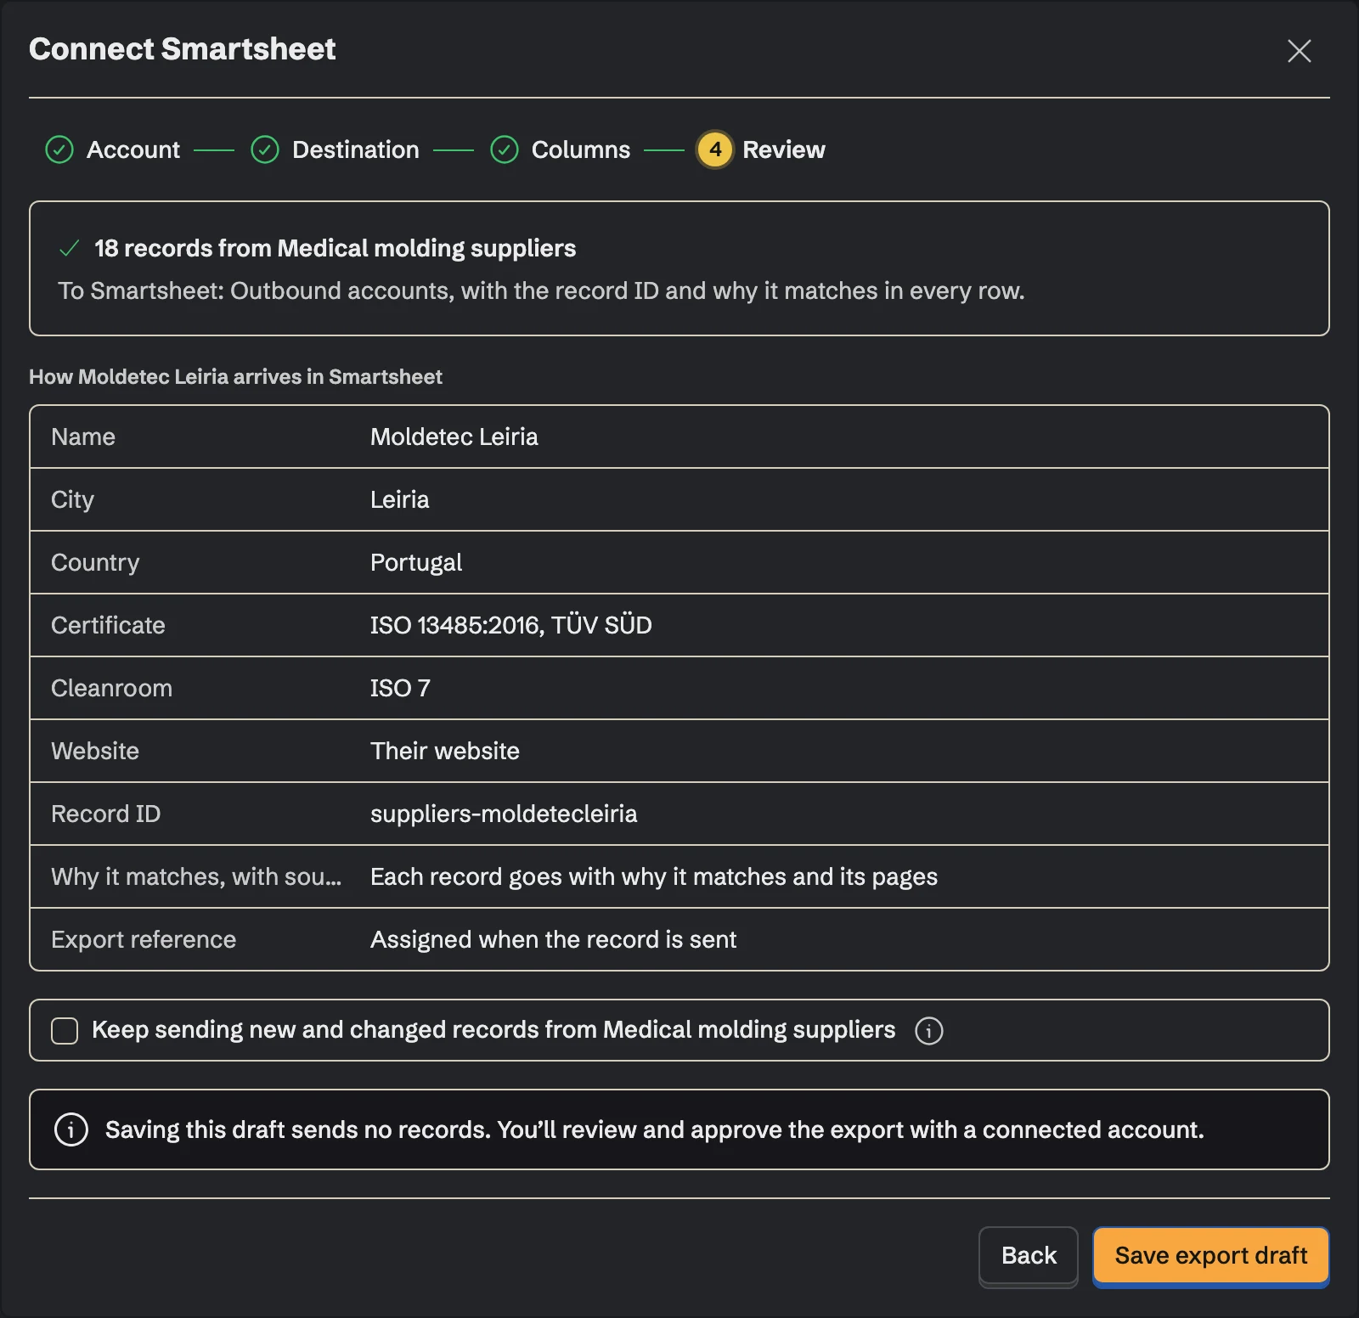
Task: Click the Certificate row label
Action: coord(108,625)
